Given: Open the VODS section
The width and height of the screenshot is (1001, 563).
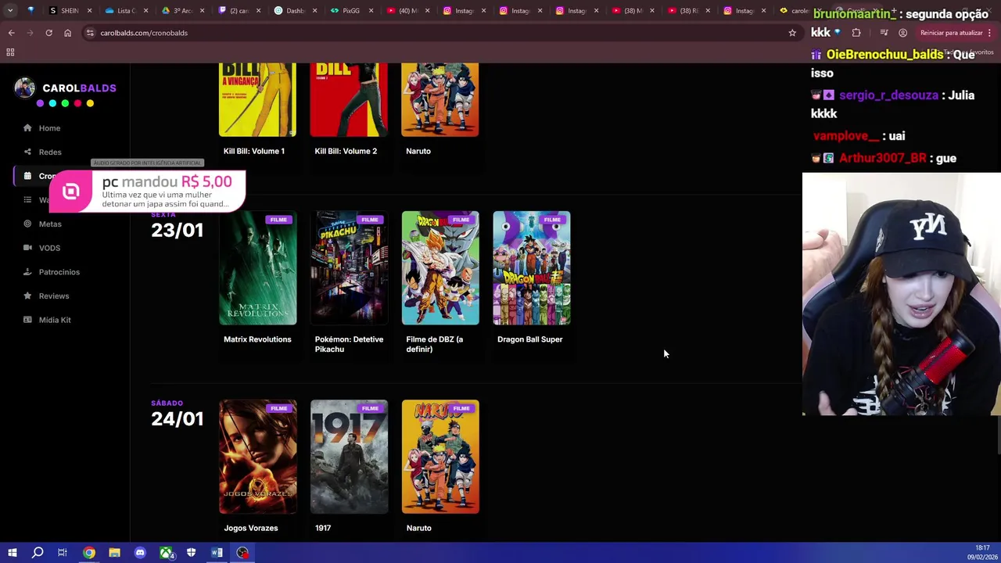Looking at the screenshot, I should coord(49,248).
